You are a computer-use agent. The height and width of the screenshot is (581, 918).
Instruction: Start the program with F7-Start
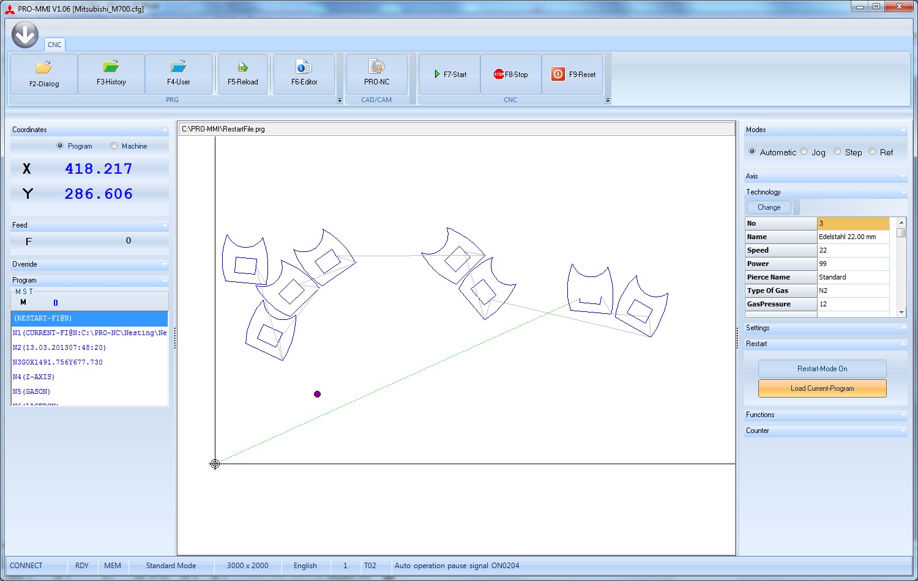450,75
